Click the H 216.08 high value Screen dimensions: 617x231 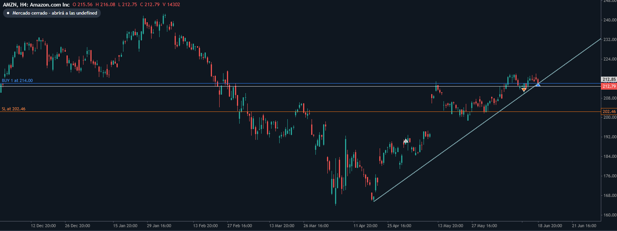pyautogui.click(x=105, y=5)
